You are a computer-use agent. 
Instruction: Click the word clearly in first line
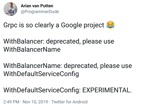click(44, 25)
